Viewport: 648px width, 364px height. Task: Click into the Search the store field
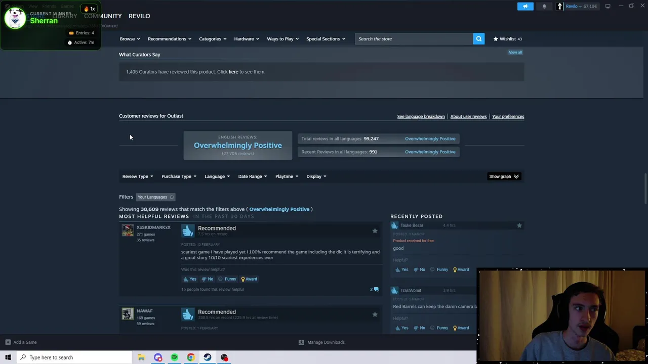414,39
